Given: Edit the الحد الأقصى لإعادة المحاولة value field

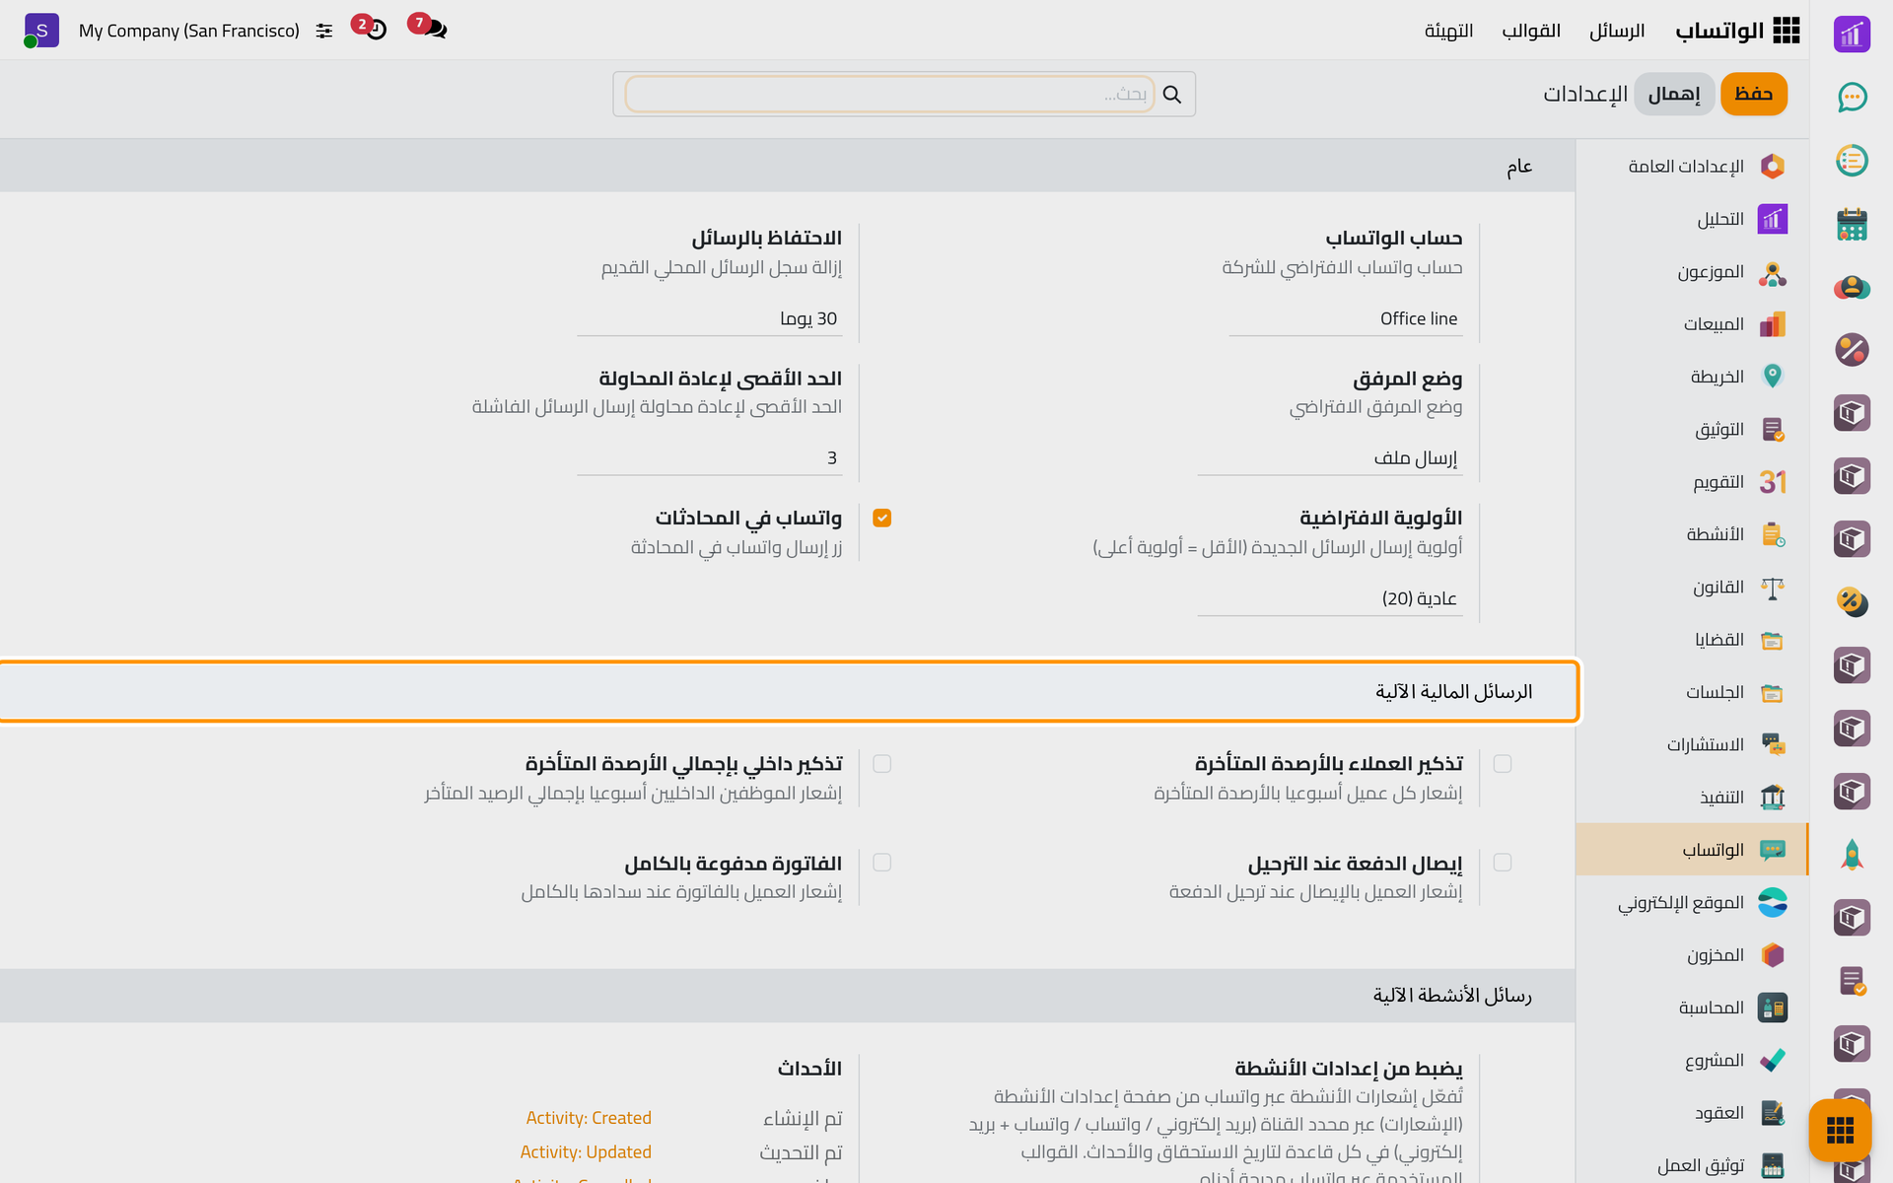Looking at the screenshot, I should pos(710,458).
